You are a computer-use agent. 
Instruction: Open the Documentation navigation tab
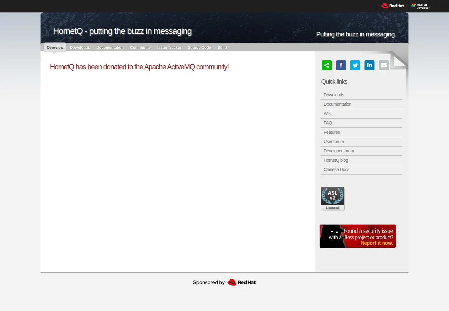coord(110,48)
